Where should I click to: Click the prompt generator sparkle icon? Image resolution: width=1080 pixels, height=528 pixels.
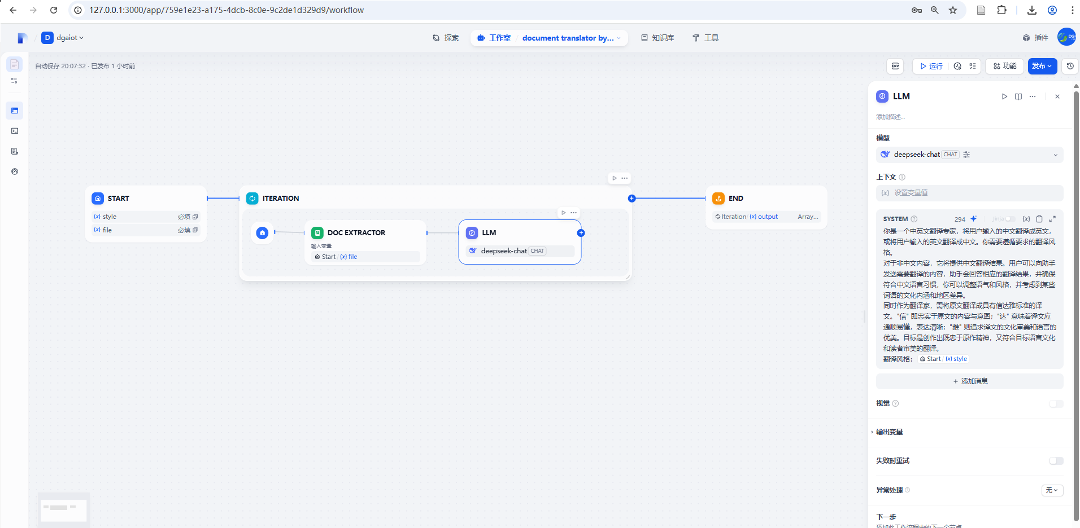974,219
